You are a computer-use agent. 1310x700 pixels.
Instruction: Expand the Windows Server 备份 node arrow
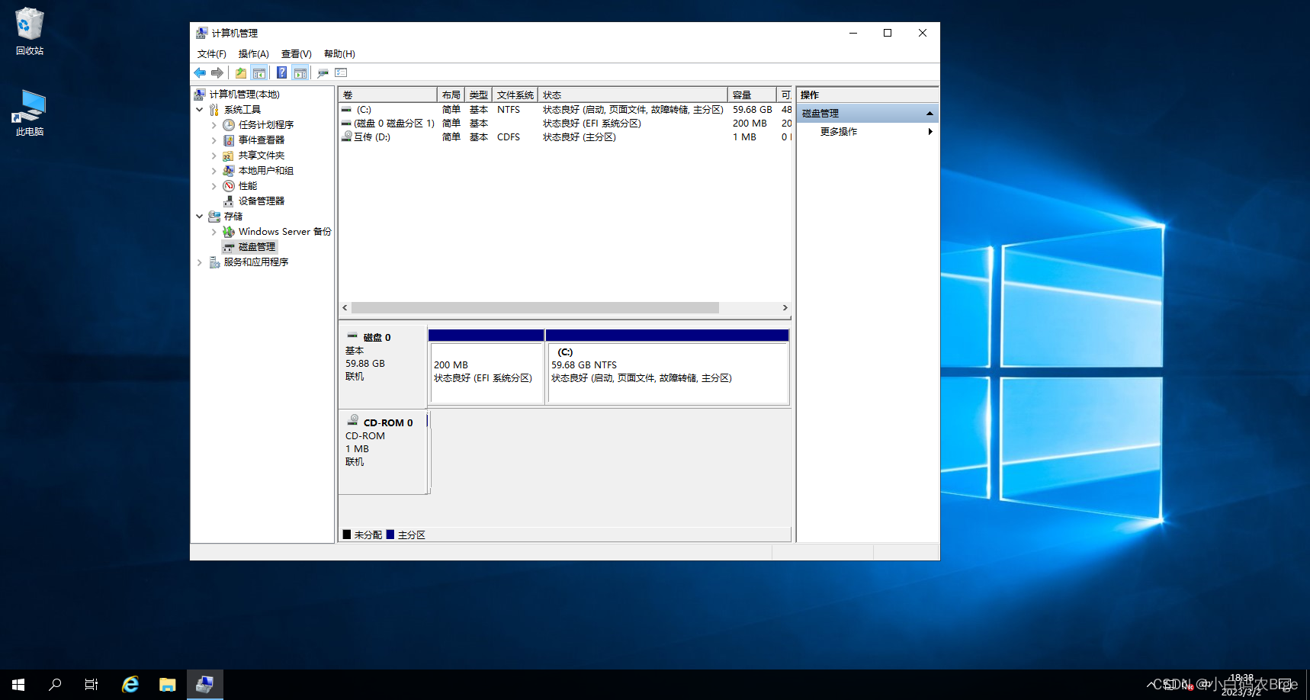tap(214, 232)
